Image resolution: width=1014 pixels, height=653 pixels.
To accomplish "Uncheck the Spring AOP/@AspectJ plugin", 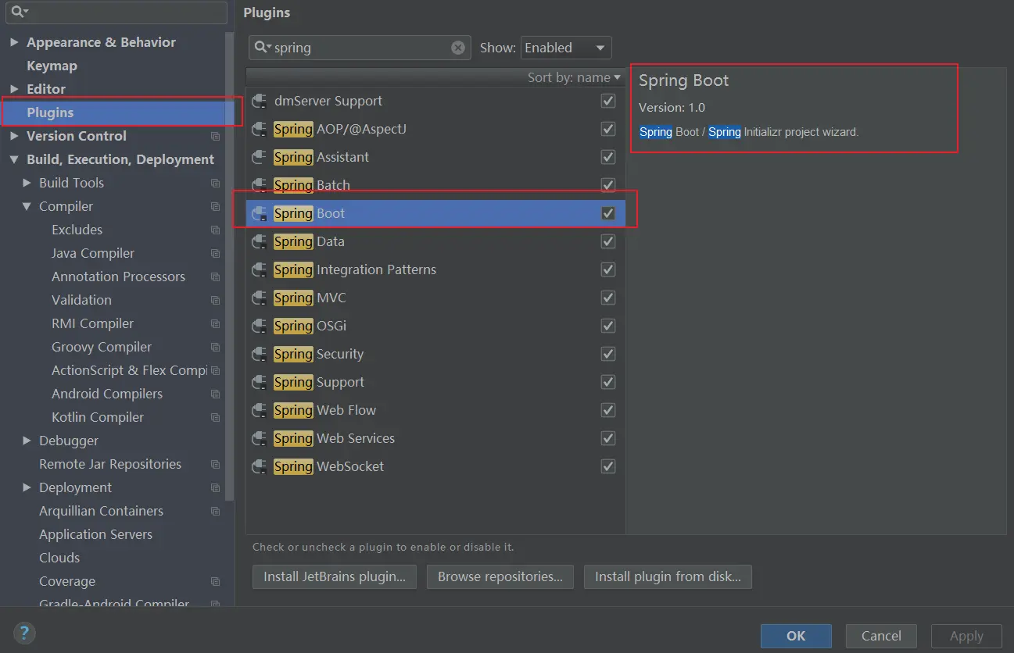I will (x=608, y=129).
